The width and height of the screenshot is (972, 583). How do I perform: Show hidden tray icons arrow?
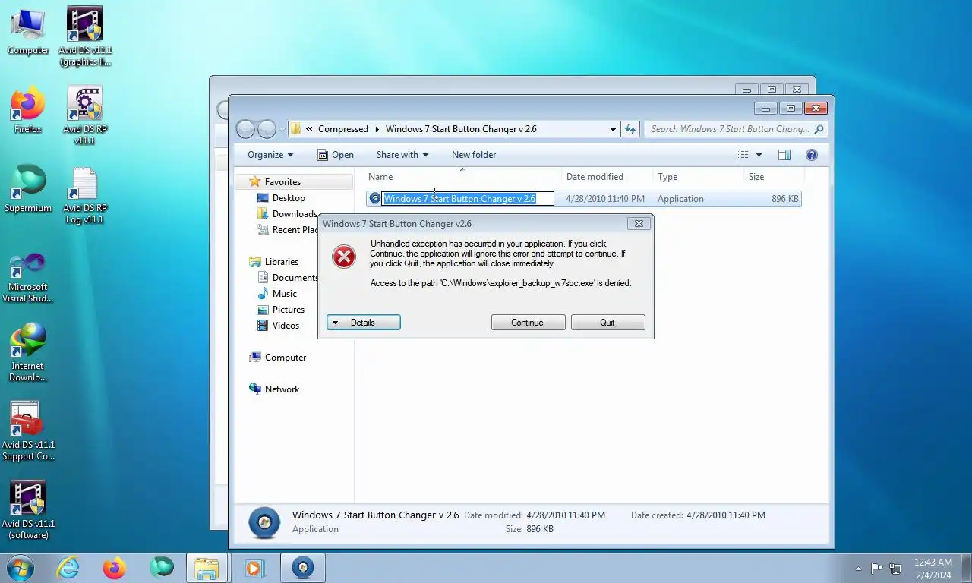(x=858, y=568)
